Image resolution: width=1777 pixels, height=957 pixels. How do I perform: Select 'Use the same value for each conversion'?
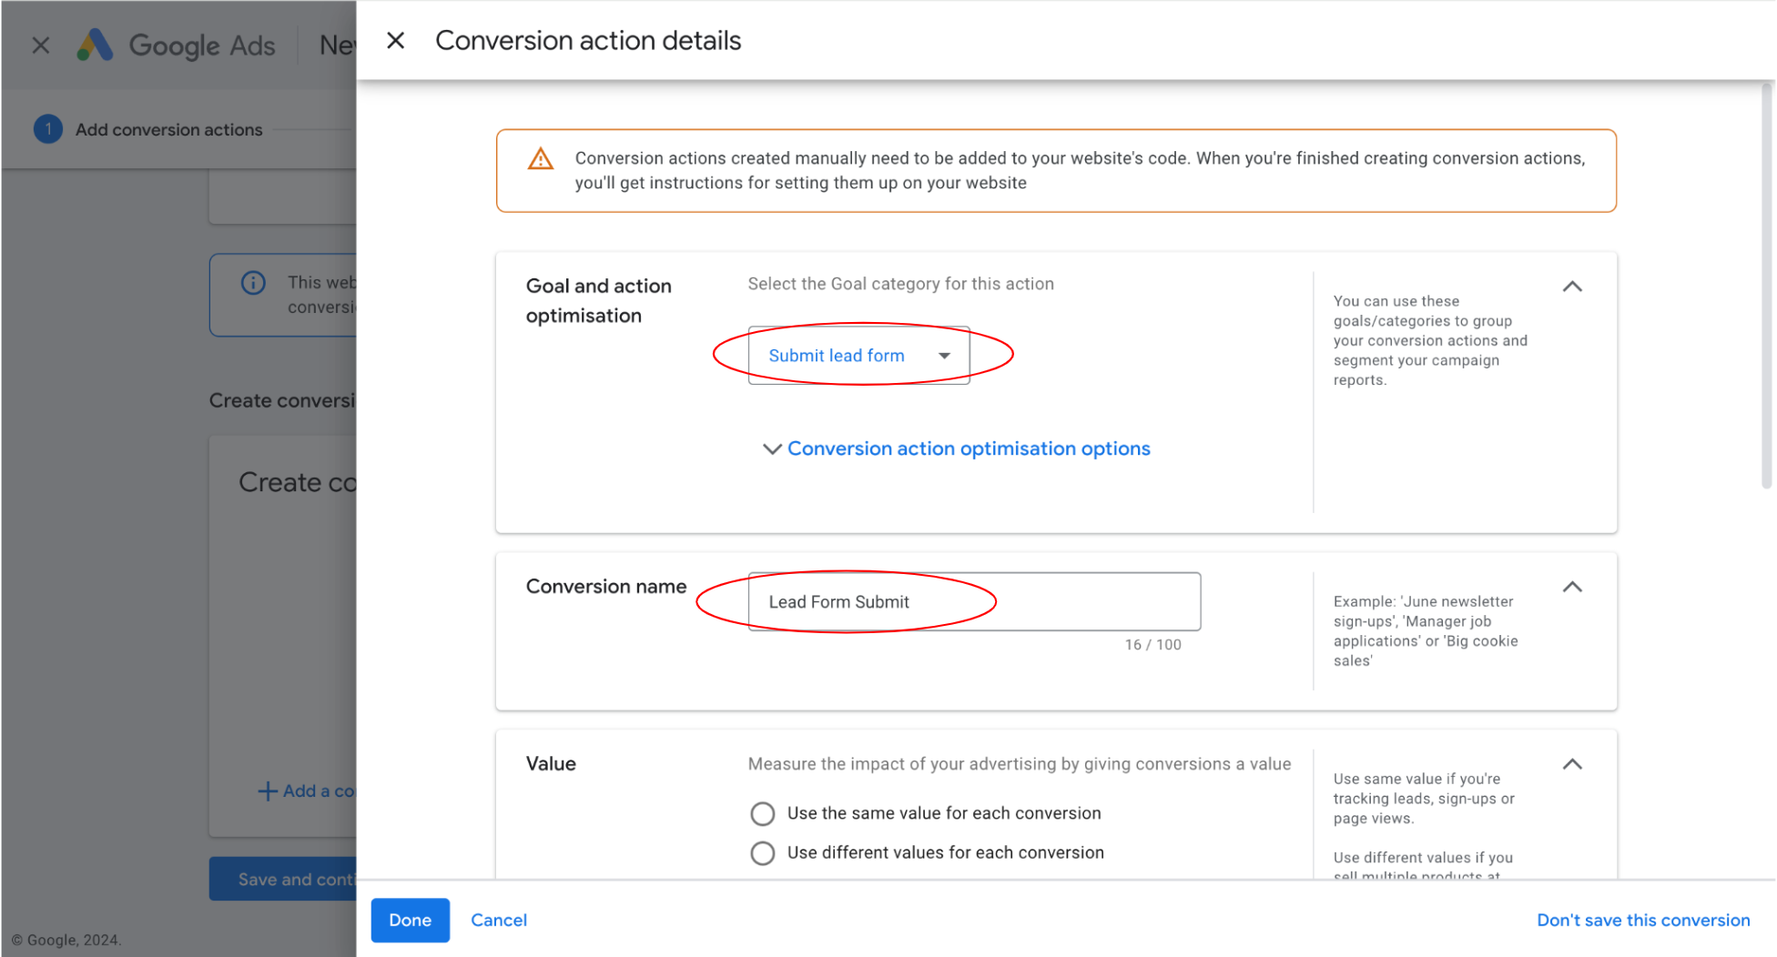click(x=763, y=813)
